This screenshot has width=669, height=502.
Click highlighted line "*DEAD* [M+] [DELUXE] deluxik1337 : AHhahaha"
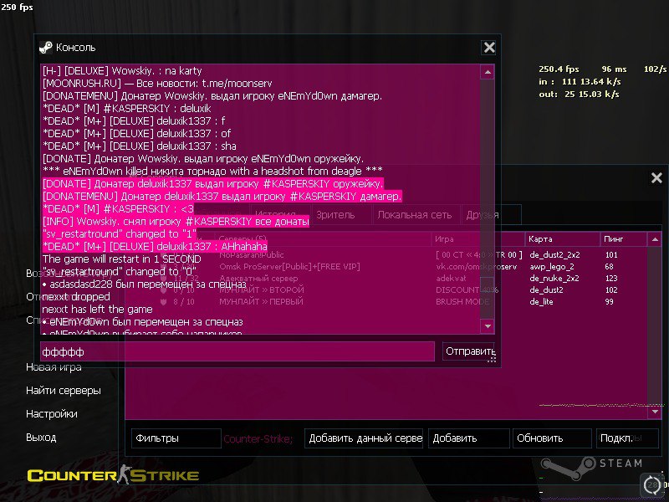155,246
